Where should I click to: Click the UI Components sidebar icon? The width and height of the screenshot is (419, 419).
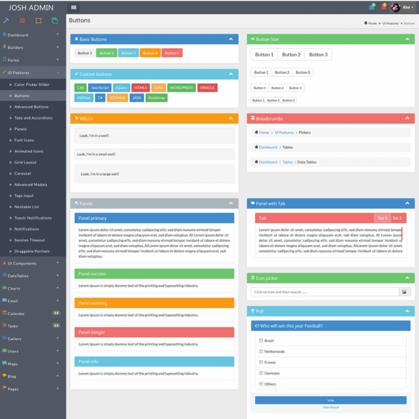(x=5, y=263)
